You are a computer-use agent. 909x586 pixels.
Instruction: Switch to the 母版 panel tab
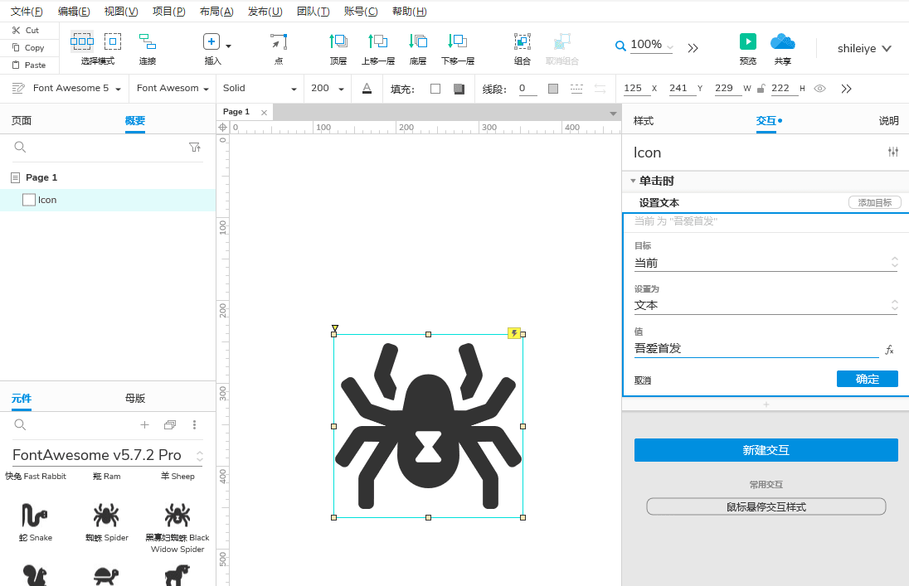point(134,398)
